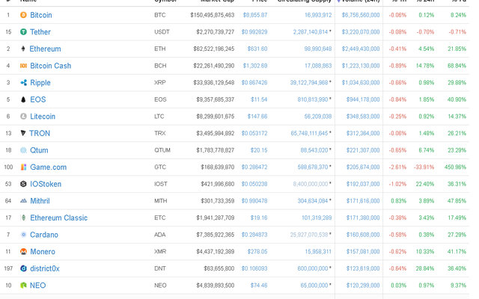Open the Game.com name link
479x299 pixels.
(x=48, y=167)
